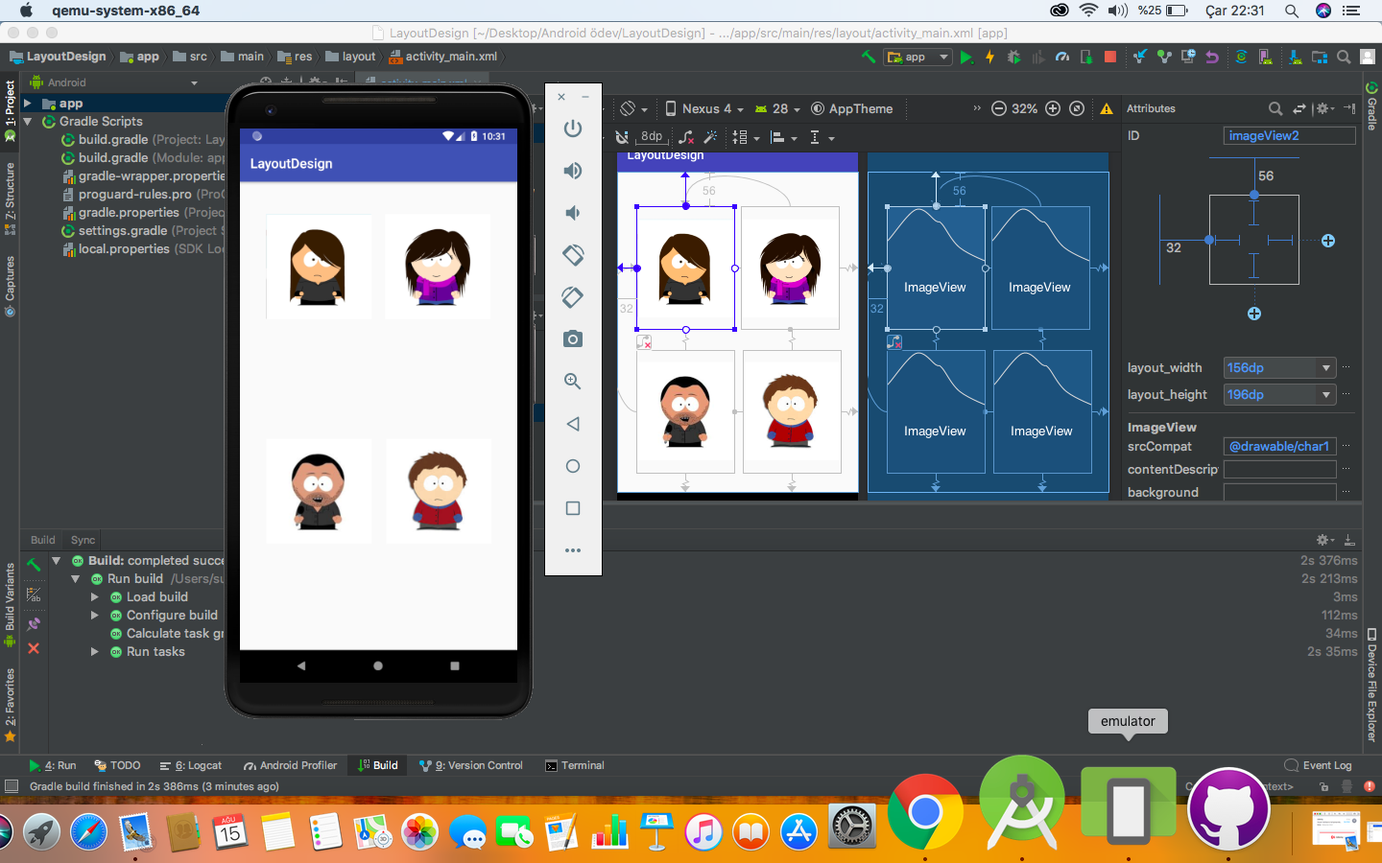Screen dimensions: 1382x863
Task: Raise emulator volume with volume up icon
Action: pyautogui.click(x=573, y=171)
